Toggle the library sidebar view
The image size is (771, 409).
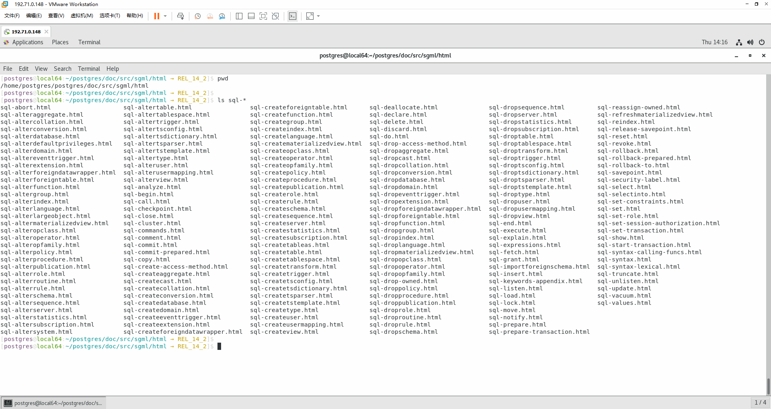pos(239,16)
